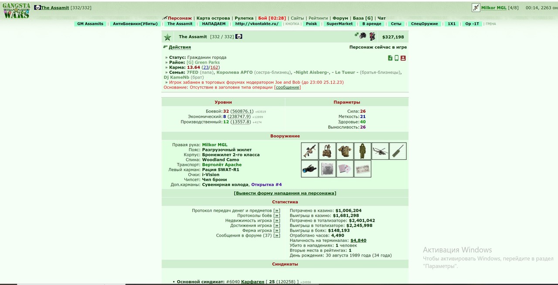Click the НАПАДАЕМ shortcut button
The width and height of the screenshot is (558, 285).
[214, 24]
